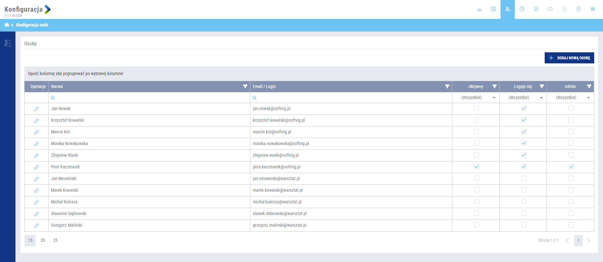
Task: Open the settings gear icon in header
Action: coord(578,9)
